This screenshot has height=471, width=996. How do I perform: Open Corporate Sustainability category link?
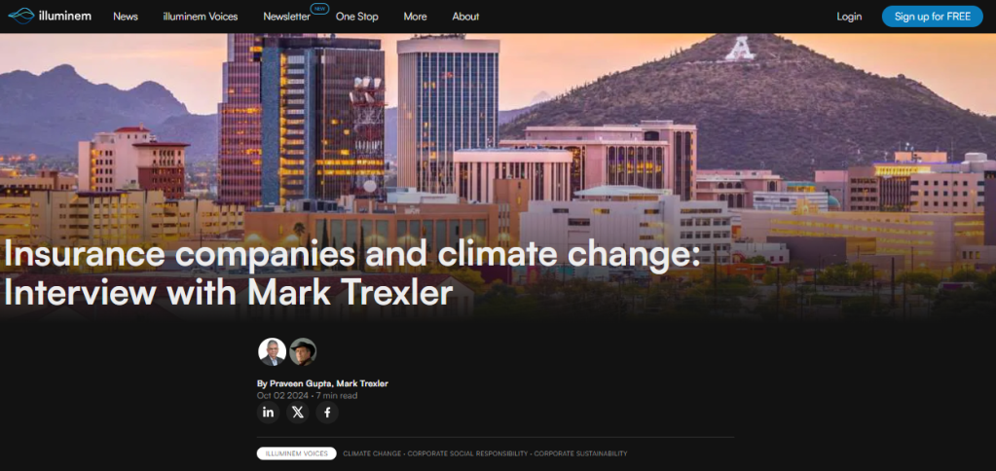(x=580, y=453)
